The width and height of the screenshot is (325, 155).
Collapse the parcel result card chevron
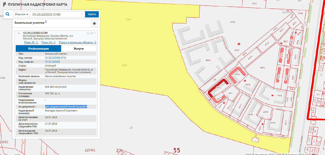pyautogui.click(x=95, y=33)
